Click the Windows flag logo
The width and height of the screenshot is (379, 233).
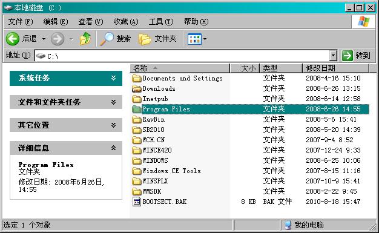click(x=364, y=22)
